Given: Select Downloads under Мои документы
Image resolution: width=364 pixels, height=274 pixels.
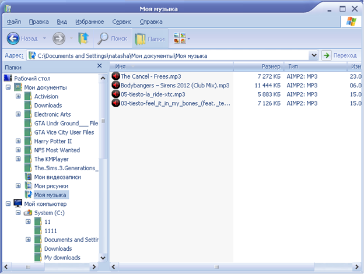Looking at the screenshot, I should coord(48,106).
